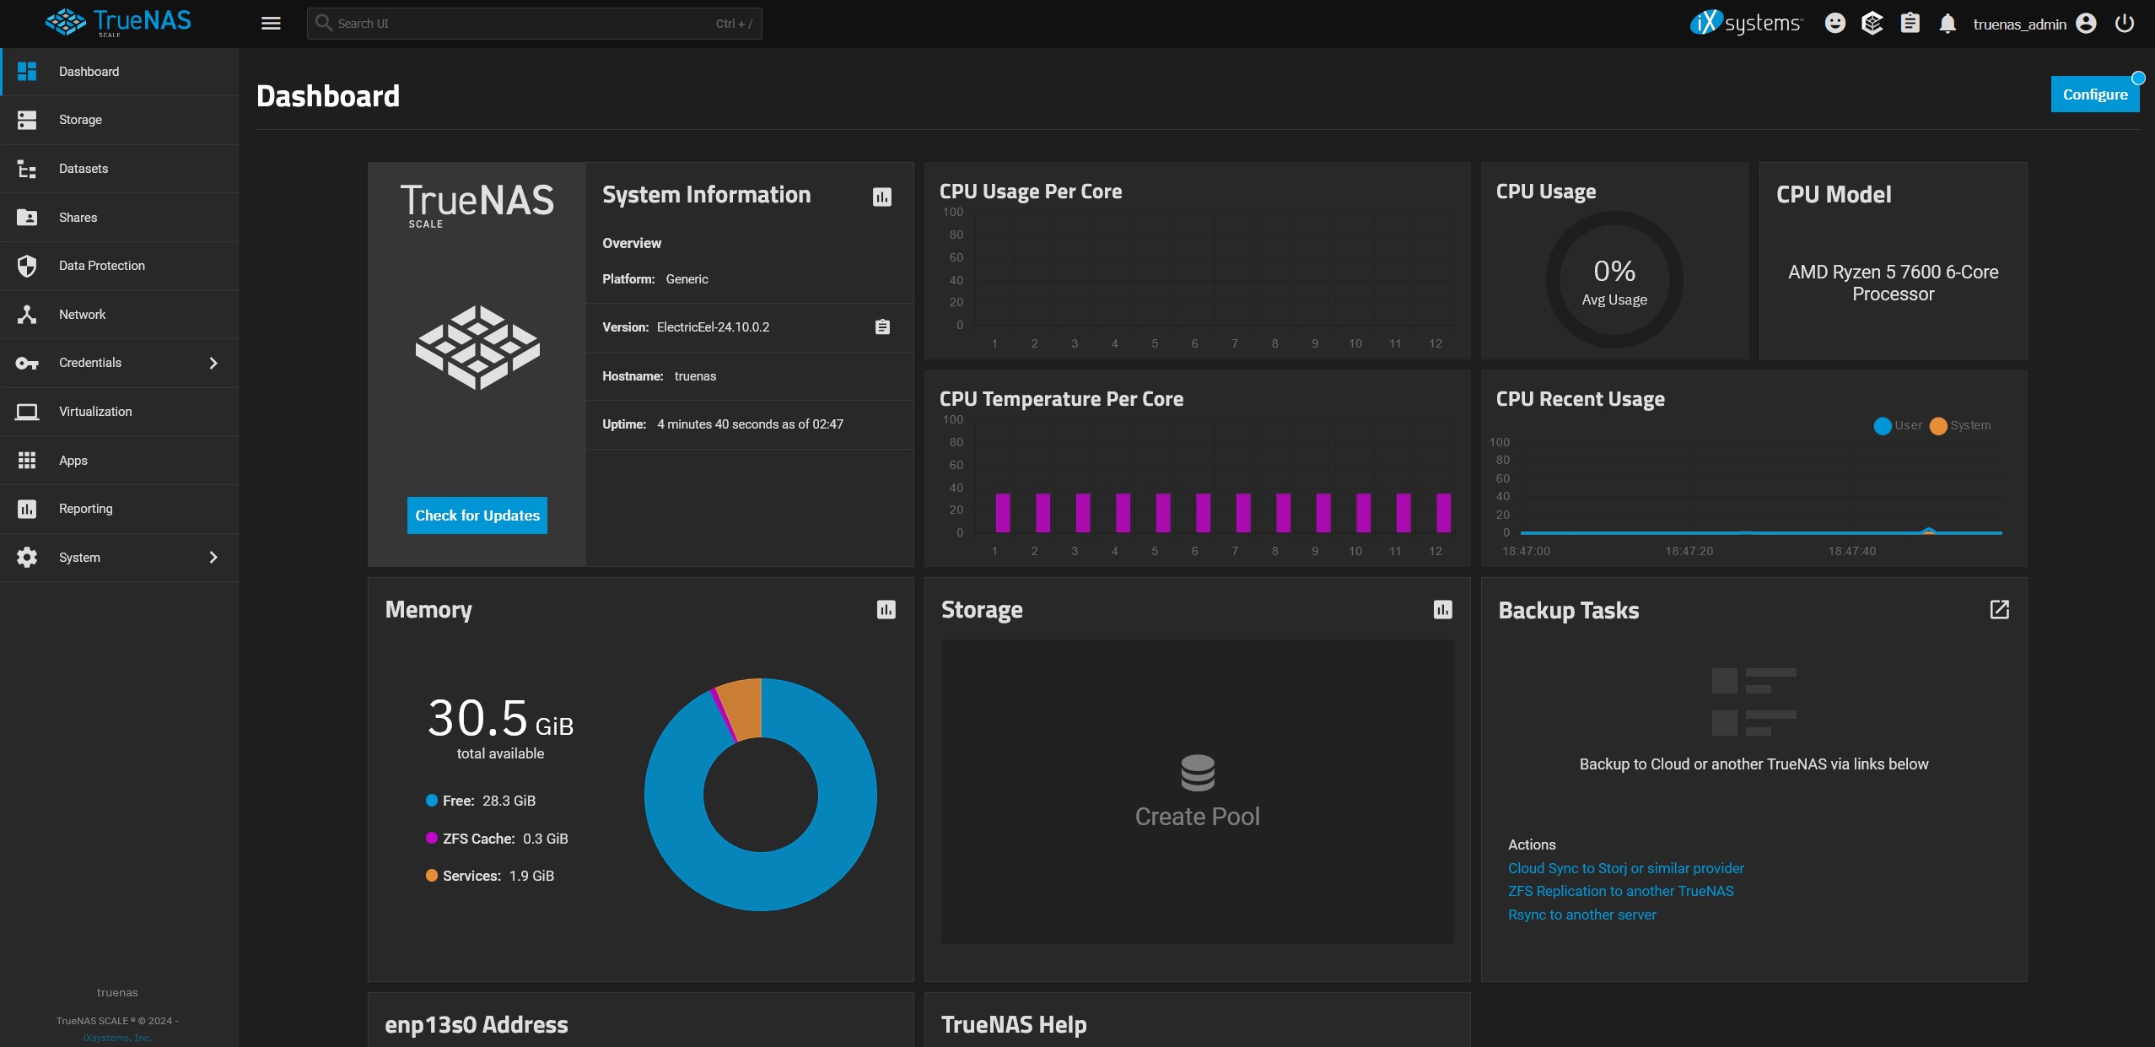
Task: Click the truenas_admin username label
Action: 2019,24
